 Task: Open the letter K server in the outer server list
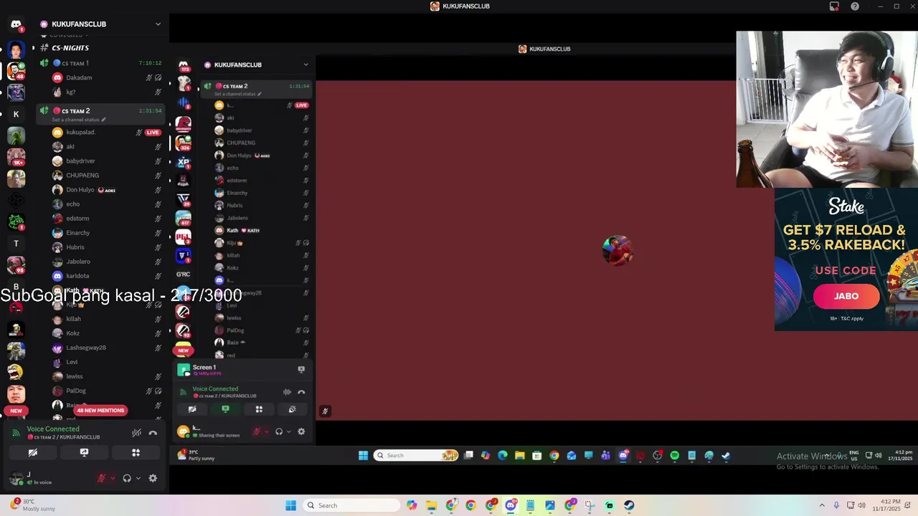click(x=16, y=114)
